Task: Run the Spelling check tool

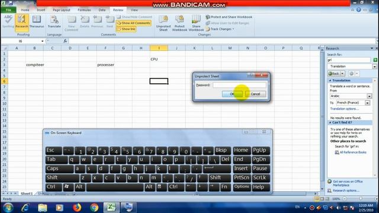Action: pos(8,21)
